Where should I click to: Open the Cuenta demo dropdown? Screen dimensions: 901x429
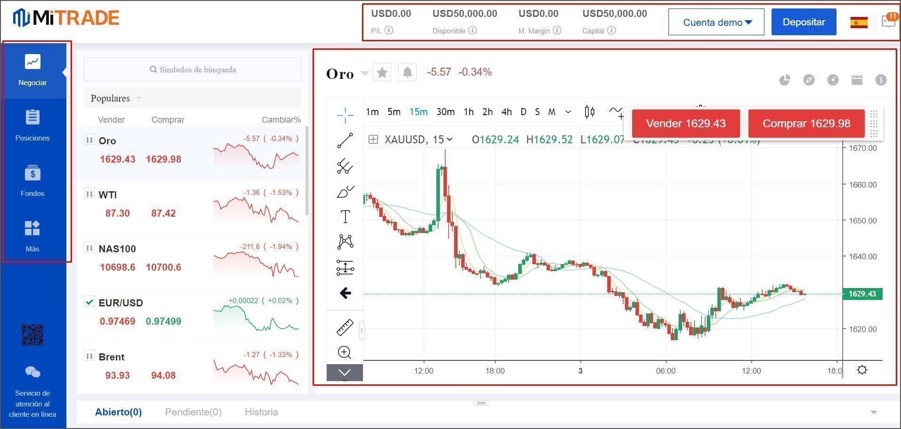tap(716, 22)
